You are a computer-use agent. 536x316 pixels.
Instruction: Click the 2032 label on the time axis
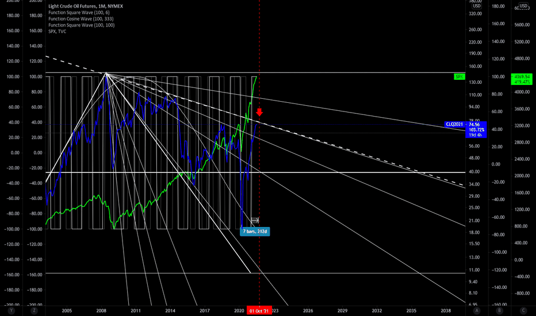377,311
